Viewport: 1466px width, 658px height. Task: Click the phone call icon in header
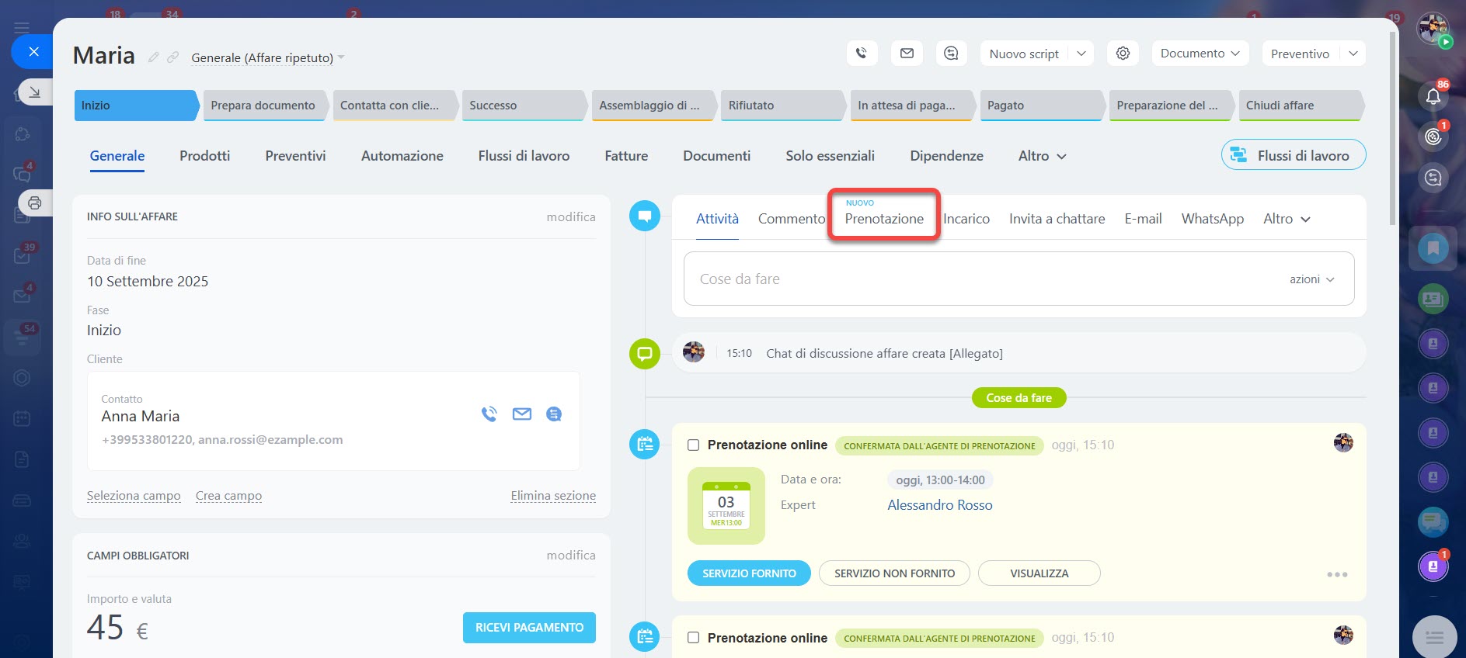click(862, 54)
